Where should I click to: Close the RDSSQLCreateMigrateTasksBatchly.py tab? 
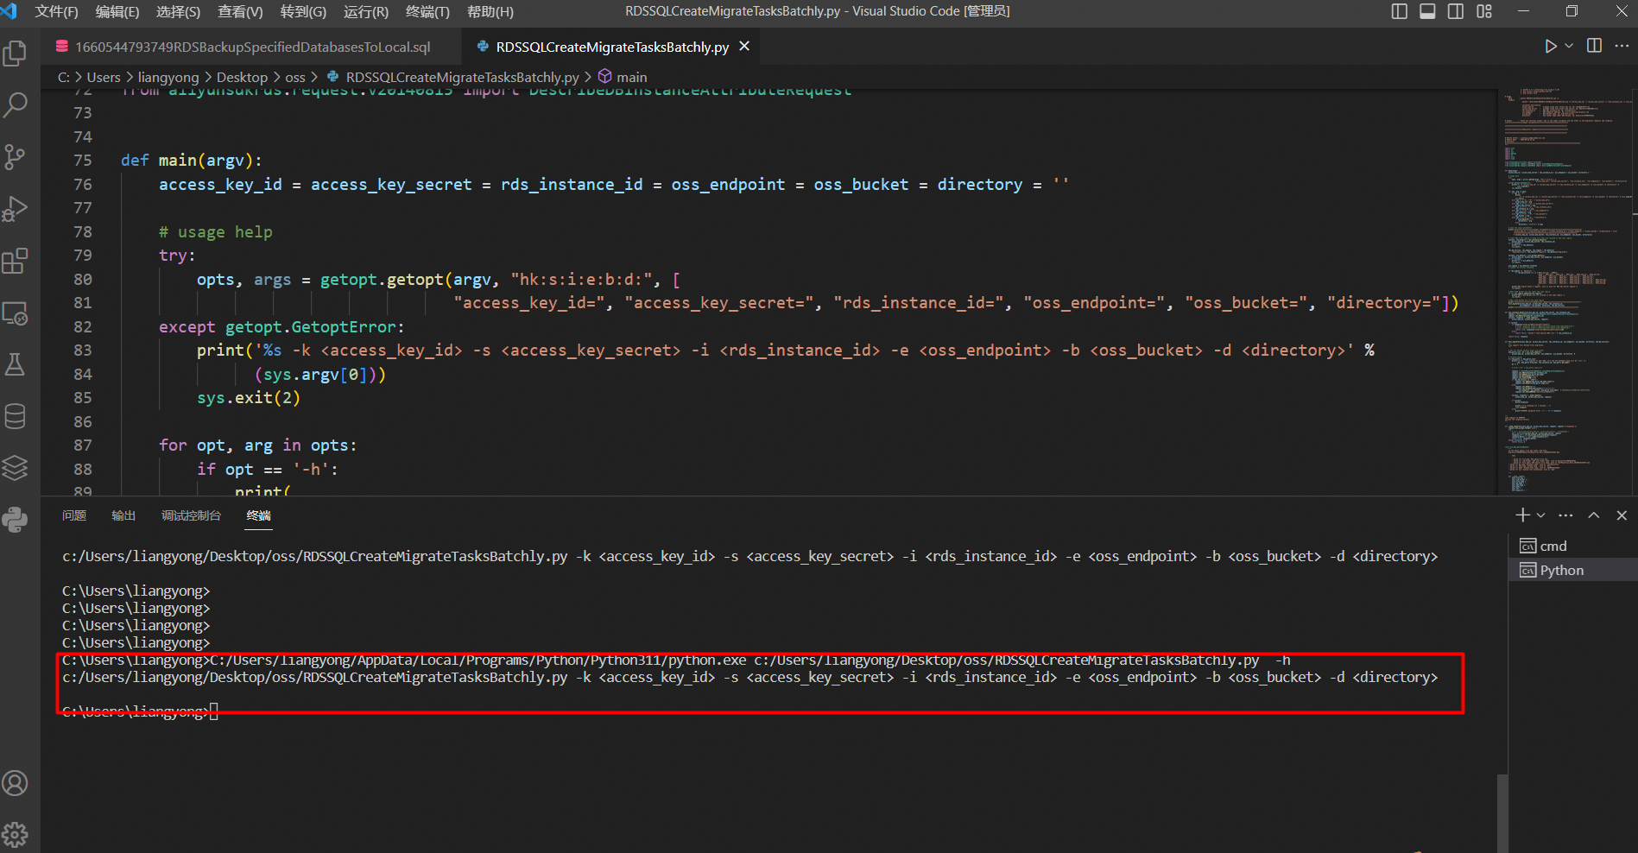point(744,46)
